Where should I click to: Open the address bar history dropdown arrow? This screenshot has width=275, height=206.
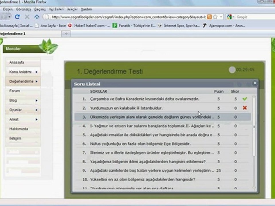coord(221,17)
